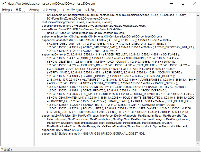Open the ユーティリティ(U) menu
This screenshot has width=201, height=152.
click(x=71, y=10)
